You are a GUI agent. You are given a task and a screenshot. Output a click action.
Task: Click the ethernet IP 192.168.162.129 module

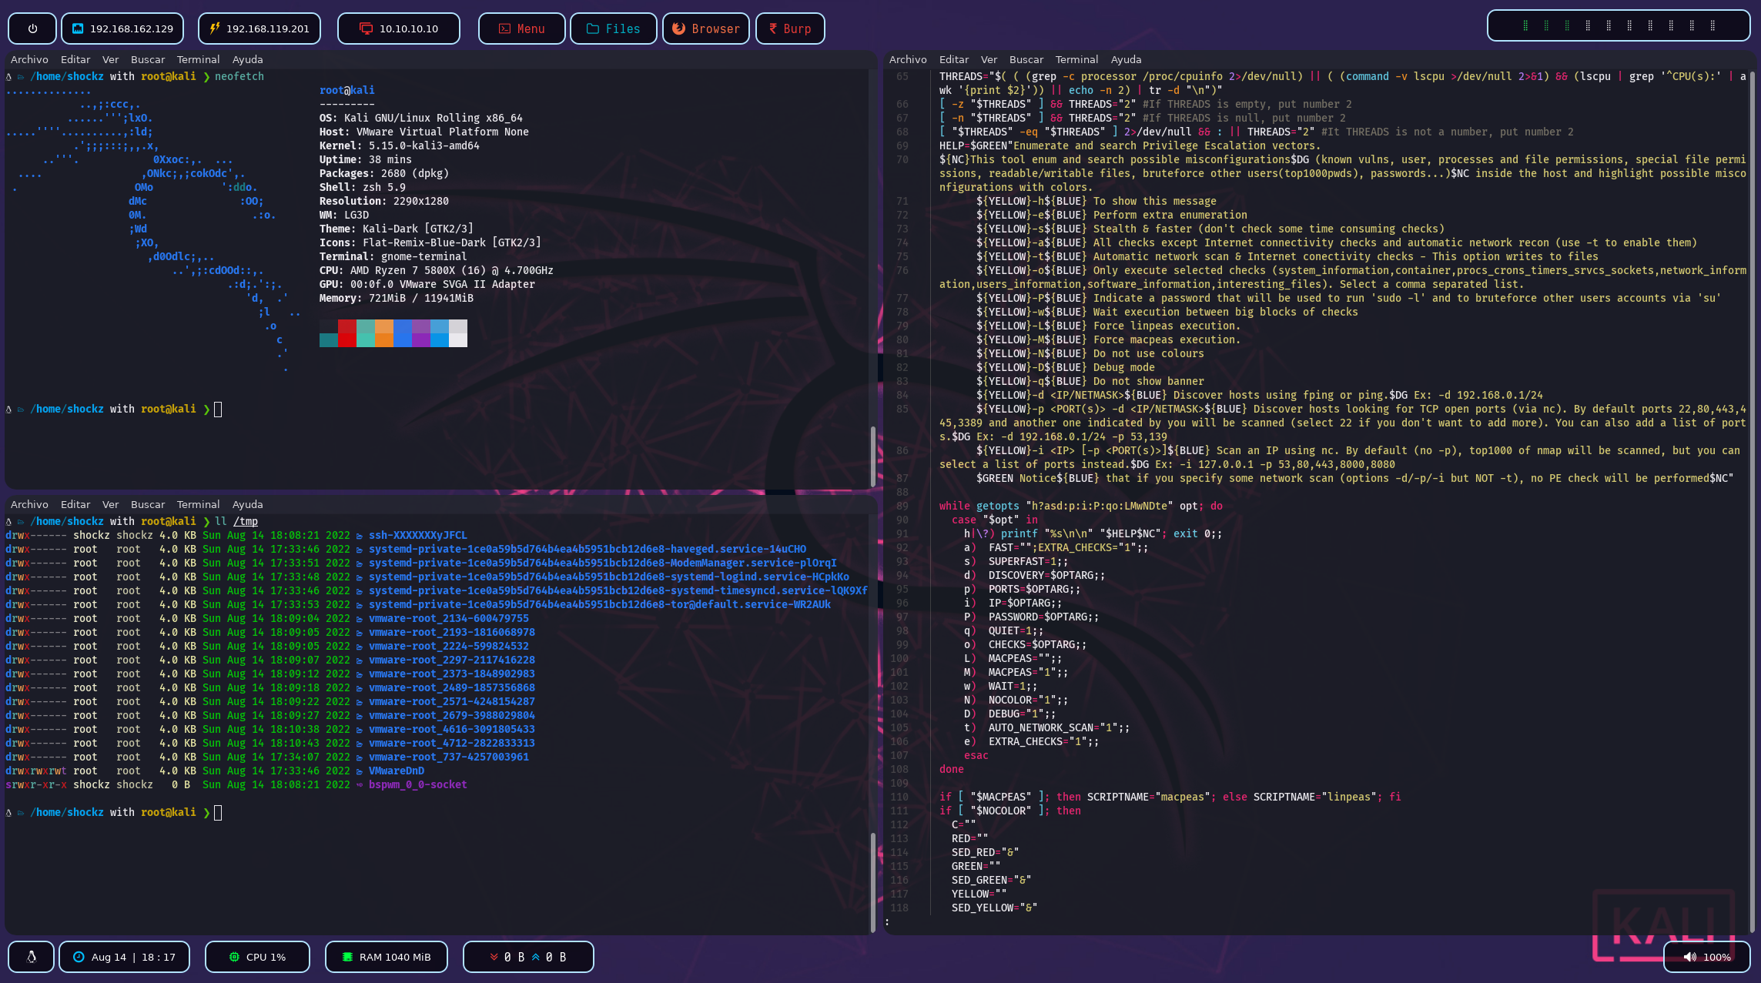coord(122,28)
